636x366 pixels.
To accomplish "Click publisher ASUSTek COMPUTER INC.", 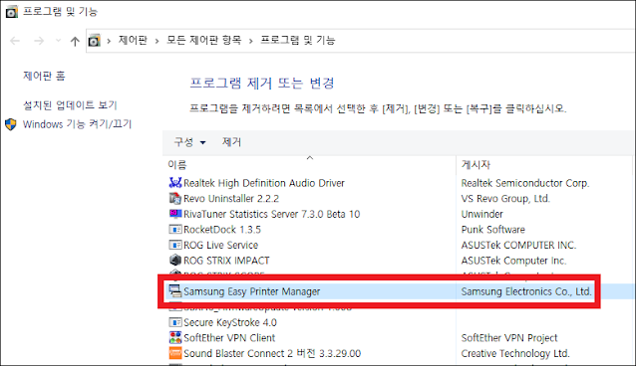I will (518, 245).
